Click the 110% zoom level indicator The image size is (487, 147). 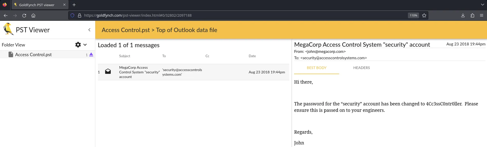(413, 15)
